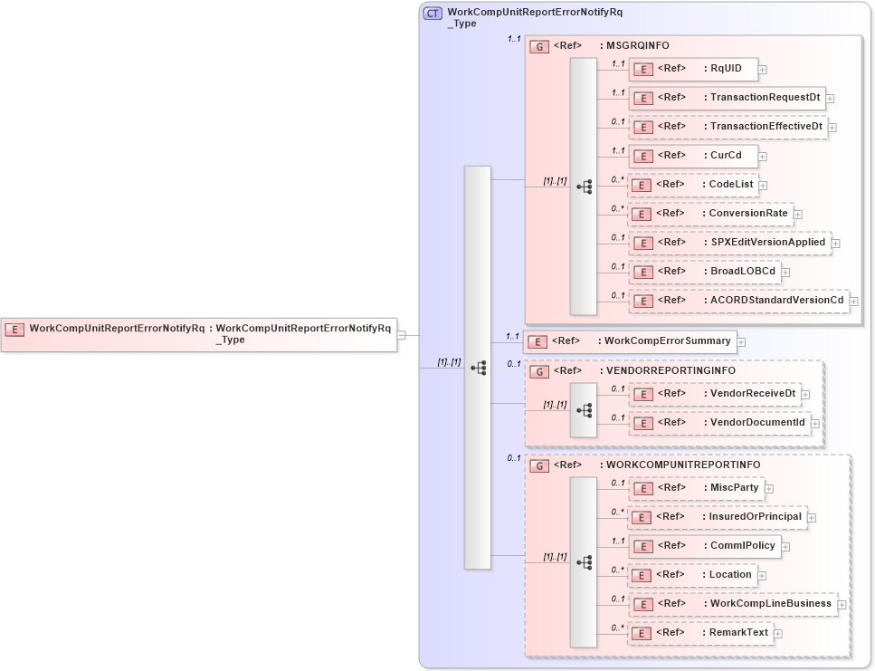The width and height of the screenshot is (875, 671).
Task: Click the G icon of VENDORREPORTINGINFO
Action: 538,371
